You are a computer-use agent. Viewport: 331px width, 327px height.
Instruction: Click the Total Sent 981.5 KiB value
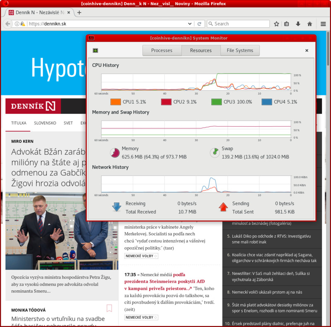[285, 212]
